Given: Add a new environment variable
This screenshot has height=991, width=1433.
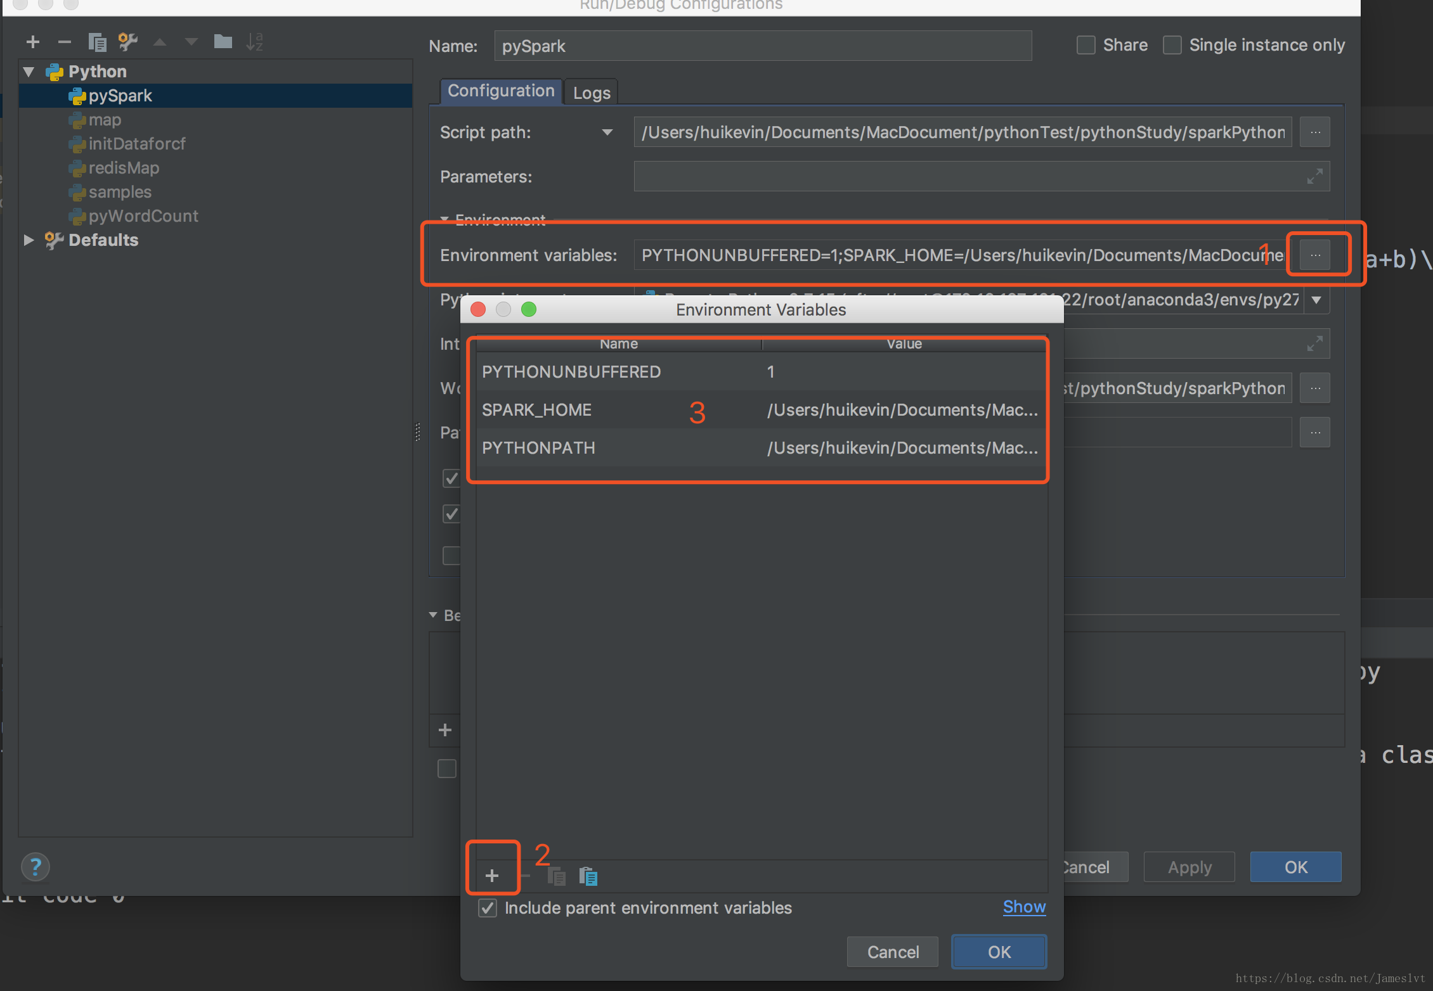Looking at the screenshot, I should [492, 876].
